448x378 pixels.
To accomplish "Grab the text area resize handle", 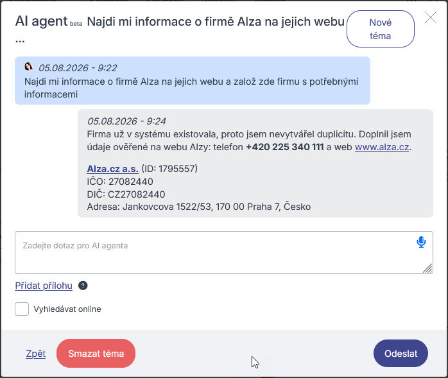I will (x=427, y=268).
